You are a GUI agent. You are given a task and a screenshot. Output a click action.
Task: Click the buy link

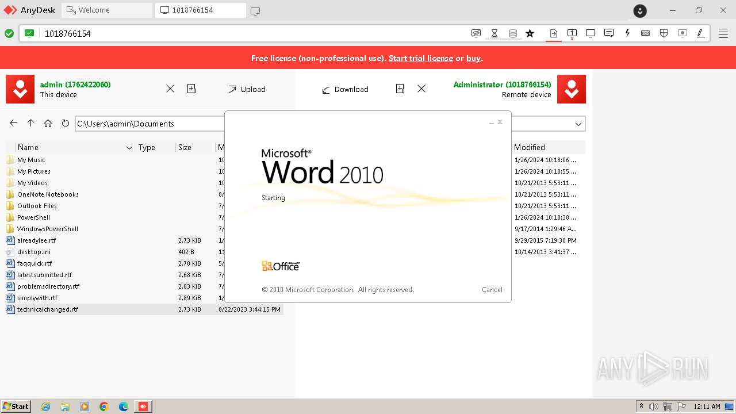[x=473, y=58]
